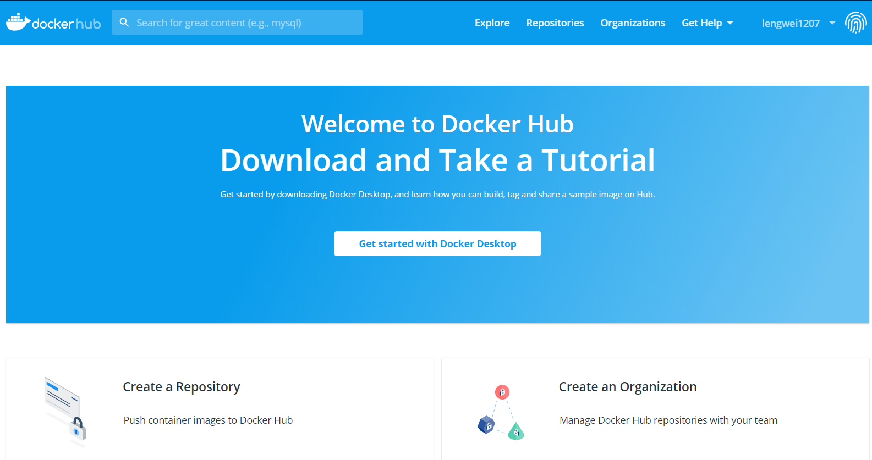Viewport: 872px width, 460px height.
Task: Click the "Download and Take a Tutorial" heading
Action: 437,160
